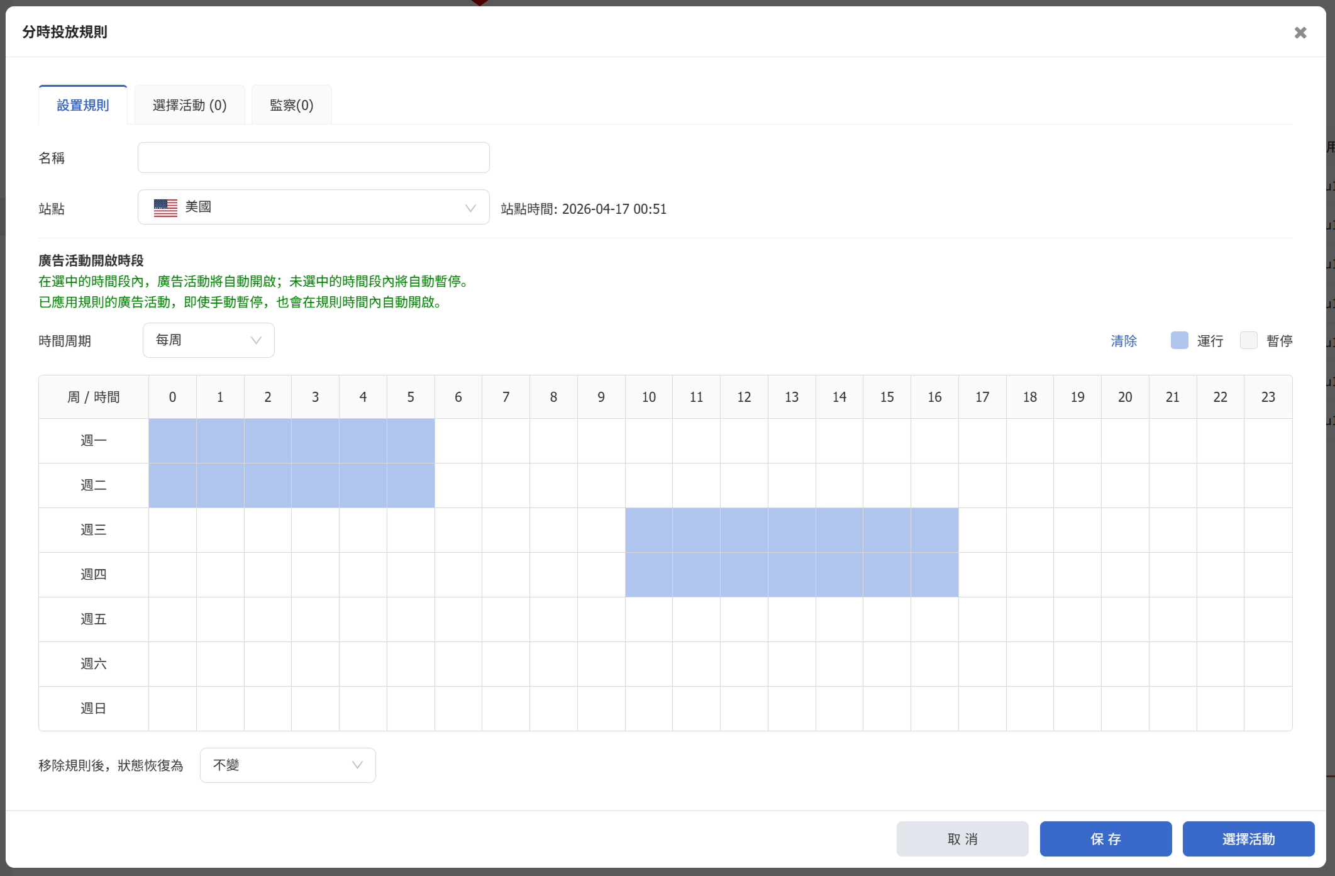Focus the 名稱 text input field
The width and height of the screenshot is (1335, 876).
[313, 158]
